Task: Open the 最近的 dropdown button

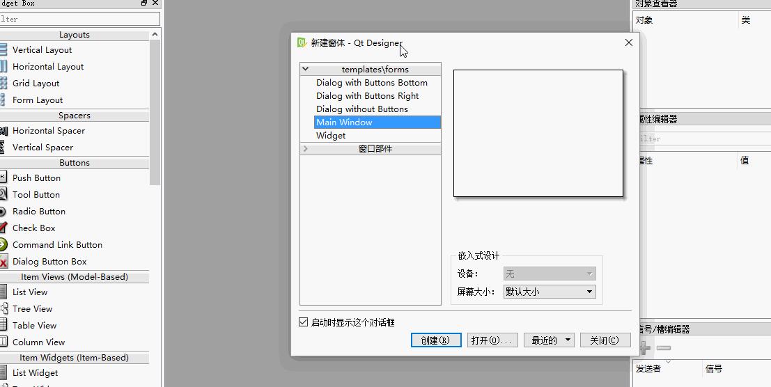Action: [x=549, y=340]
